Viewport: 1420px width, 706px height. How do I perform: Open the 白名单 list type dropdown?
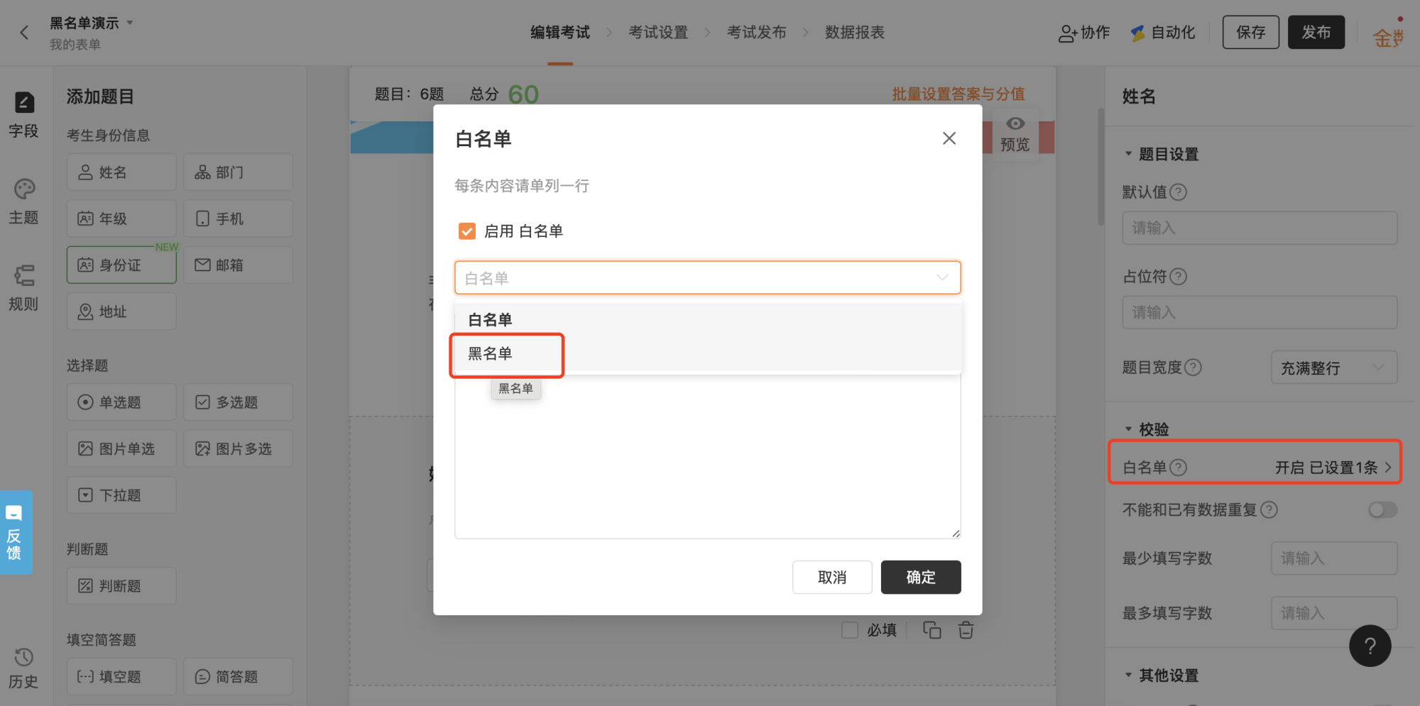pos(708,277)
